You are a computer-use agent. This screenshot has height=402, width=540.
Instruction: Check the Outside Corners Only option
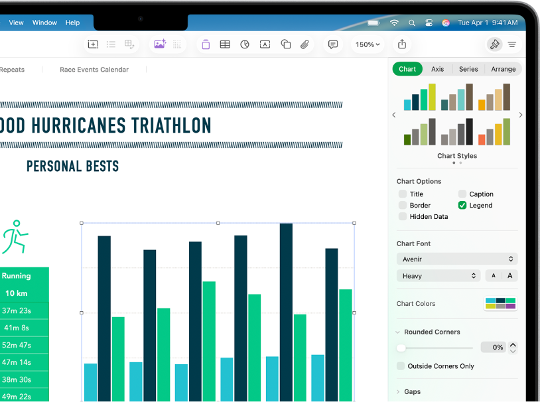click(401, 366)
